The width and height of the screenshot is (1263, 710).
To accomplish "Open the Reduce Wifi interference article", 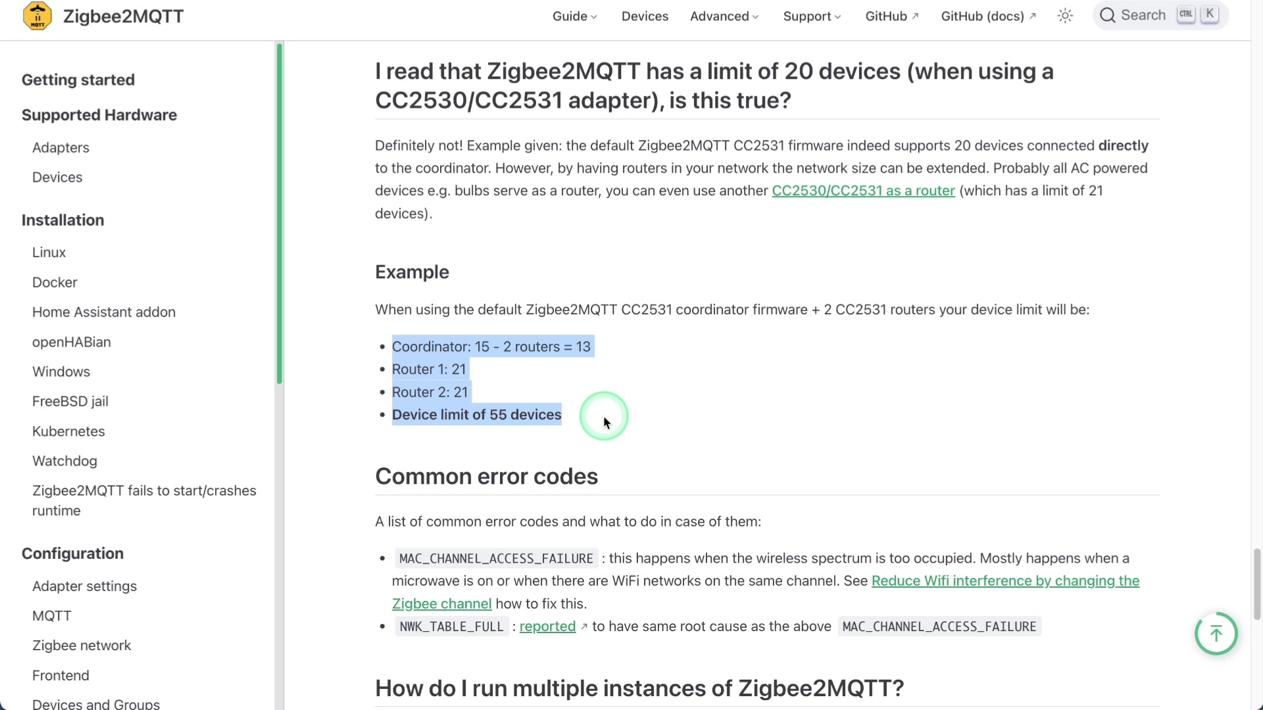I will tap(1004, 581).
